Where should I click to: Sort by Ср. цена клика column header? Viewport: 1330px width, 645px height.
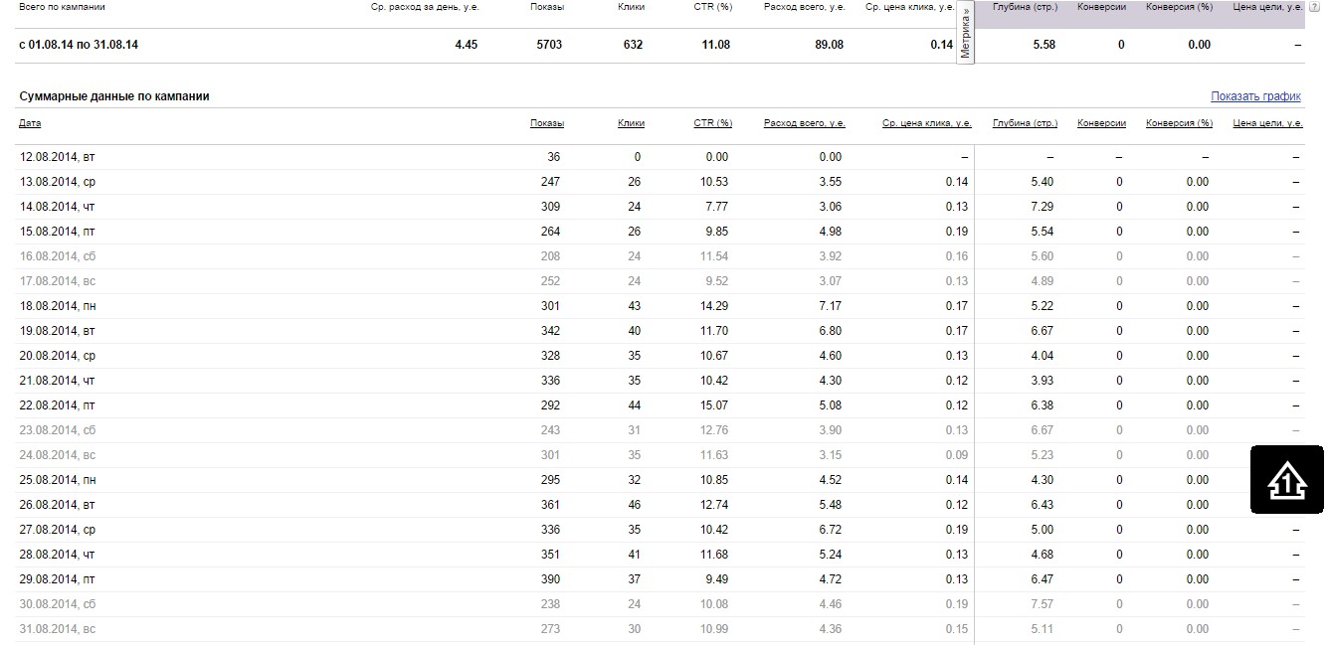click(926, 123)
